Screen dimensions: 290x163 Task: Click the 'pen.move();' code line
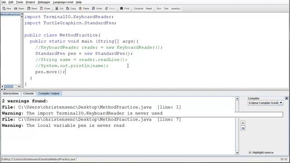click(50, 72)
